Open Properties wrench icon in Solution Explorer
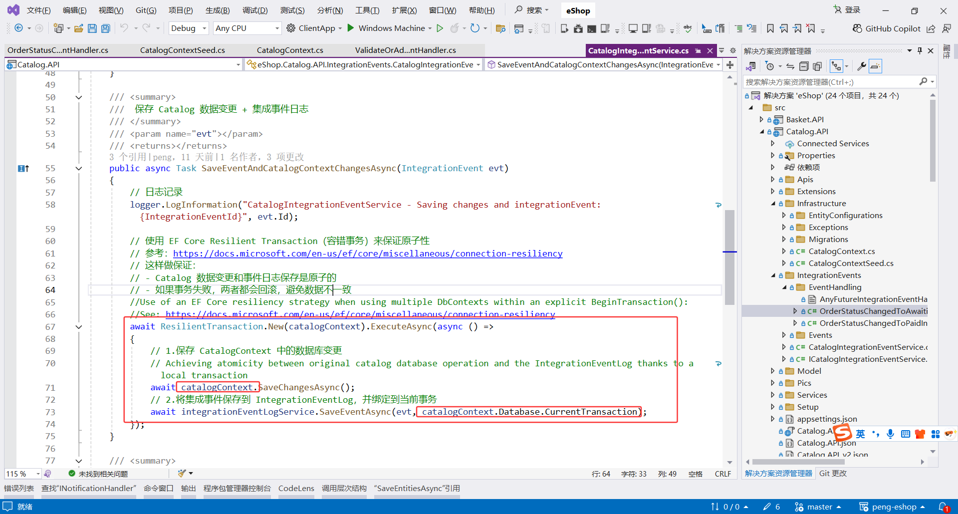 coord(861,66)
